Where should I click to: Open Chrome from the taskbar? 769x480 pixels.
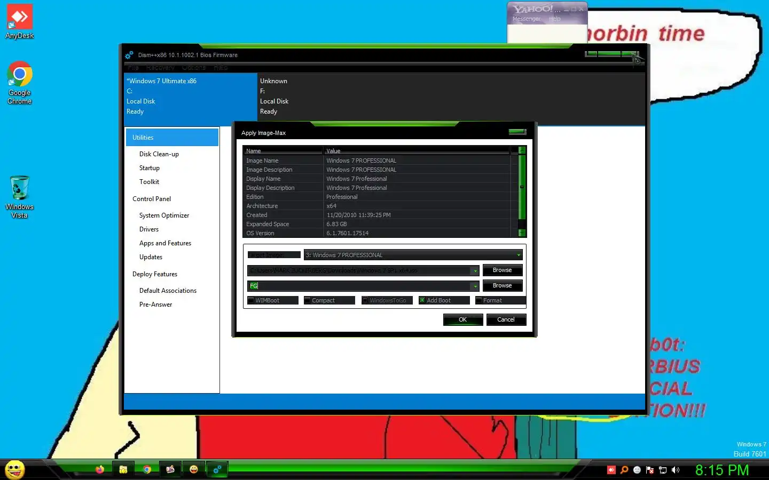[x=147, y=469]
